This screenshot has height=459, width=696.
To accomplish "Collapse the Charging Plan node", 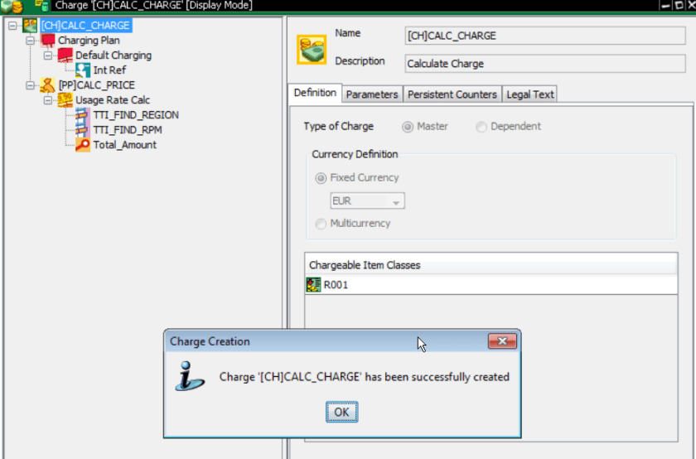I will 30,41.
